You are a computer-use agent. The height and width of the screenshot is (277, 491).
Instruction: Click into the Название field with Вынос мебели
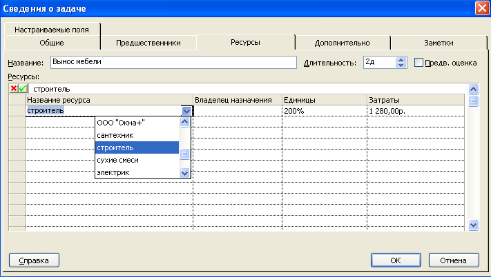tap(173, 62)
